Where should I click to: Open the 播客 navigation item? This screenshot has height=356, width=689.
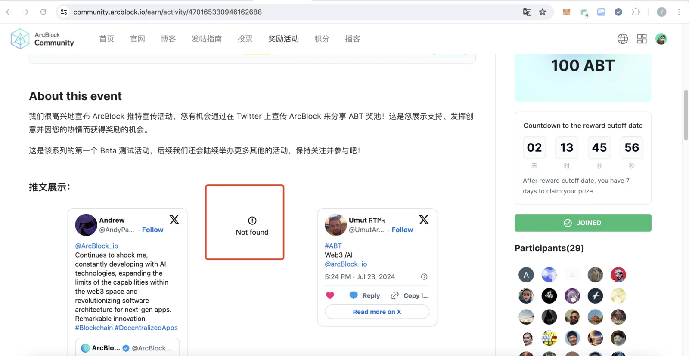353,39
